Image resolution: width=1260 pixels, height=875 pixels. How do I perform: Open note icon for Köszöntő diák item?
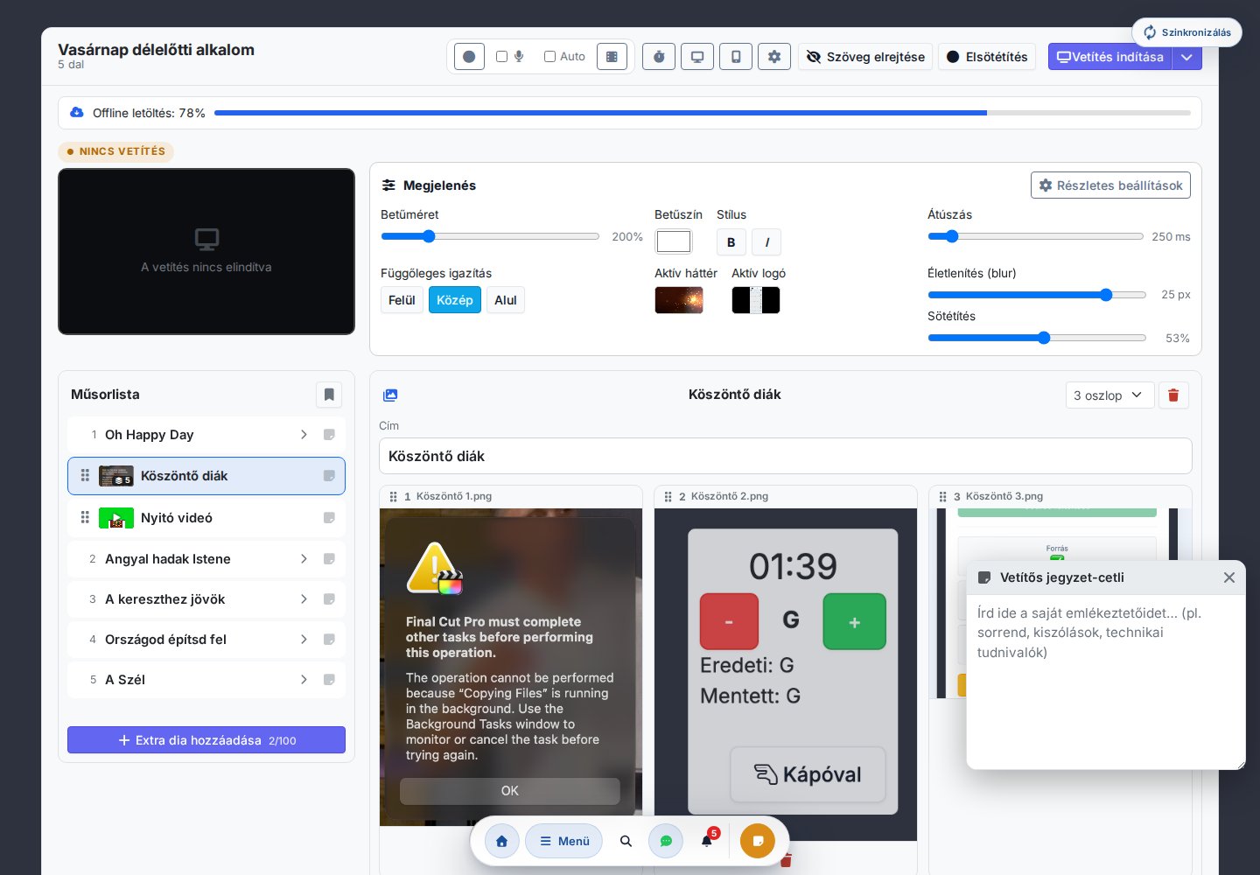(x=329, y=476)
